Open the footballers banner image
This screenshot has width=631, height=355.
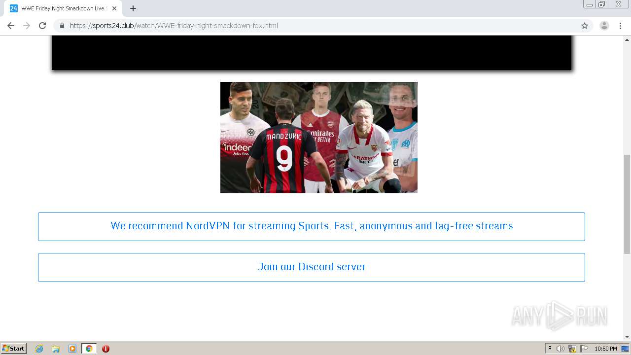coord(319,138)
